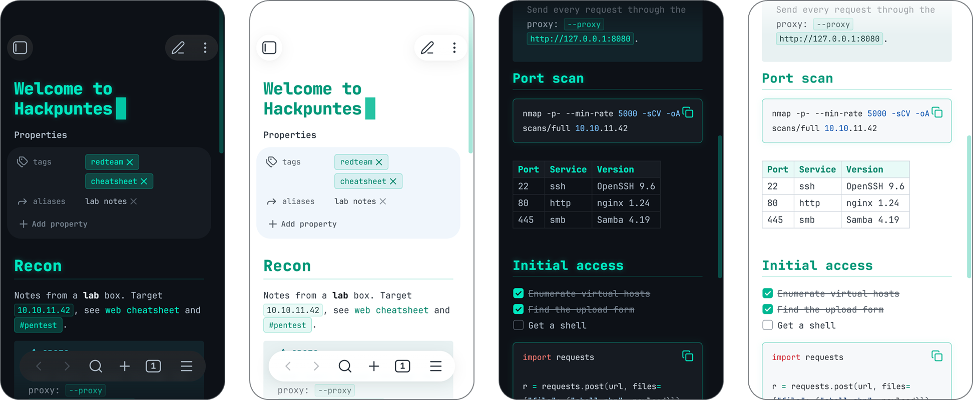This screenshot has width=973, height=400.
Task: Open hamburger menu in dark bottom bar
Action: tap(187, 366)
